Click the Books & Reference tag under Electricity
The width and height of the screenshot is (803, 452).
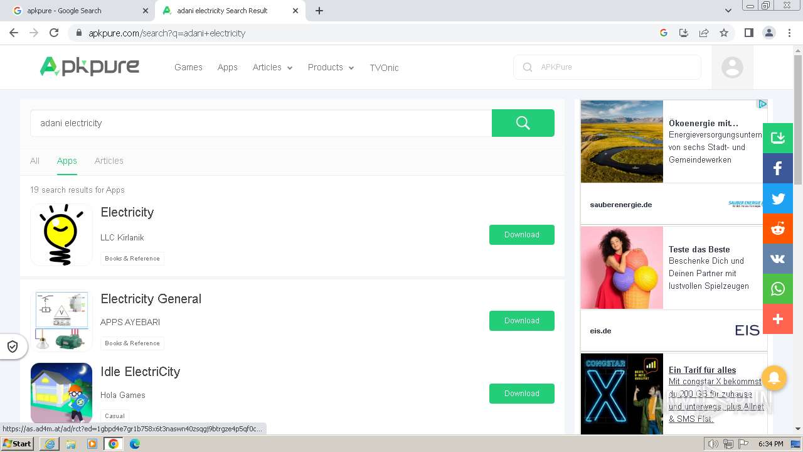(x=132, y=259)
